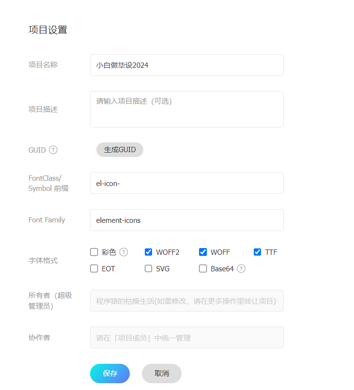Enable the EOT format checkbox
The image size is (354, 390).
[x=94, y=268]
